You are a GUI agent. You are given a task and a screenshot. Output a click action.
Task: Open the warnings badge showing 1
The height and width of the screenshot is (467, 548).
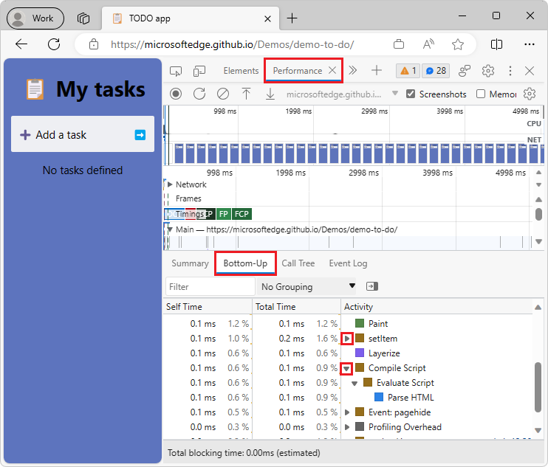pos(408,71)
